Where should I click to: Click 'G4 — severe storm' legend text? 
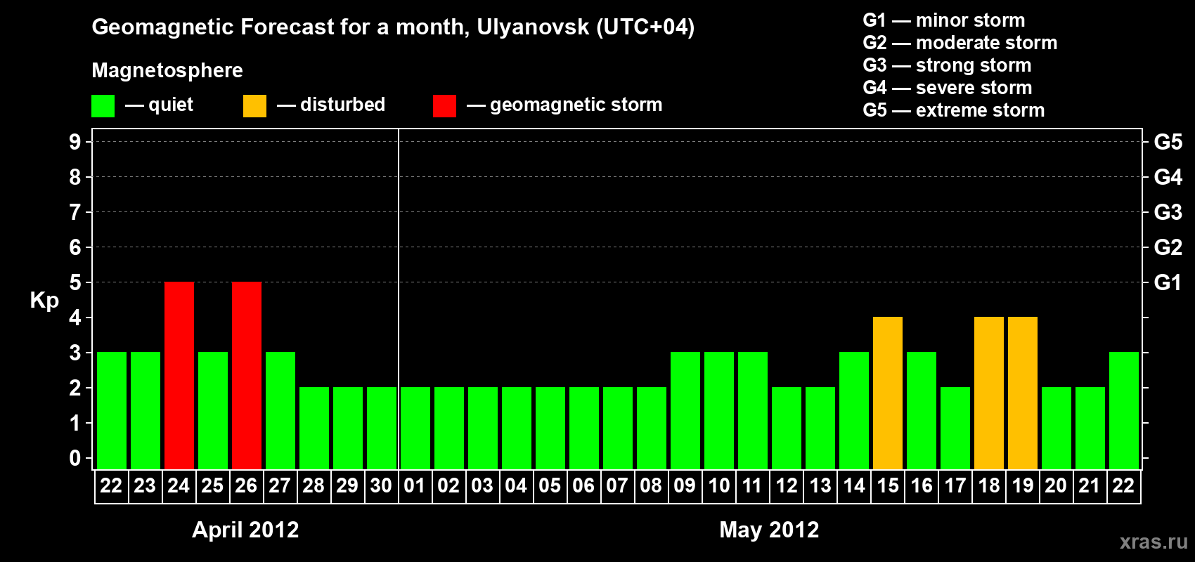pos(947,88)
